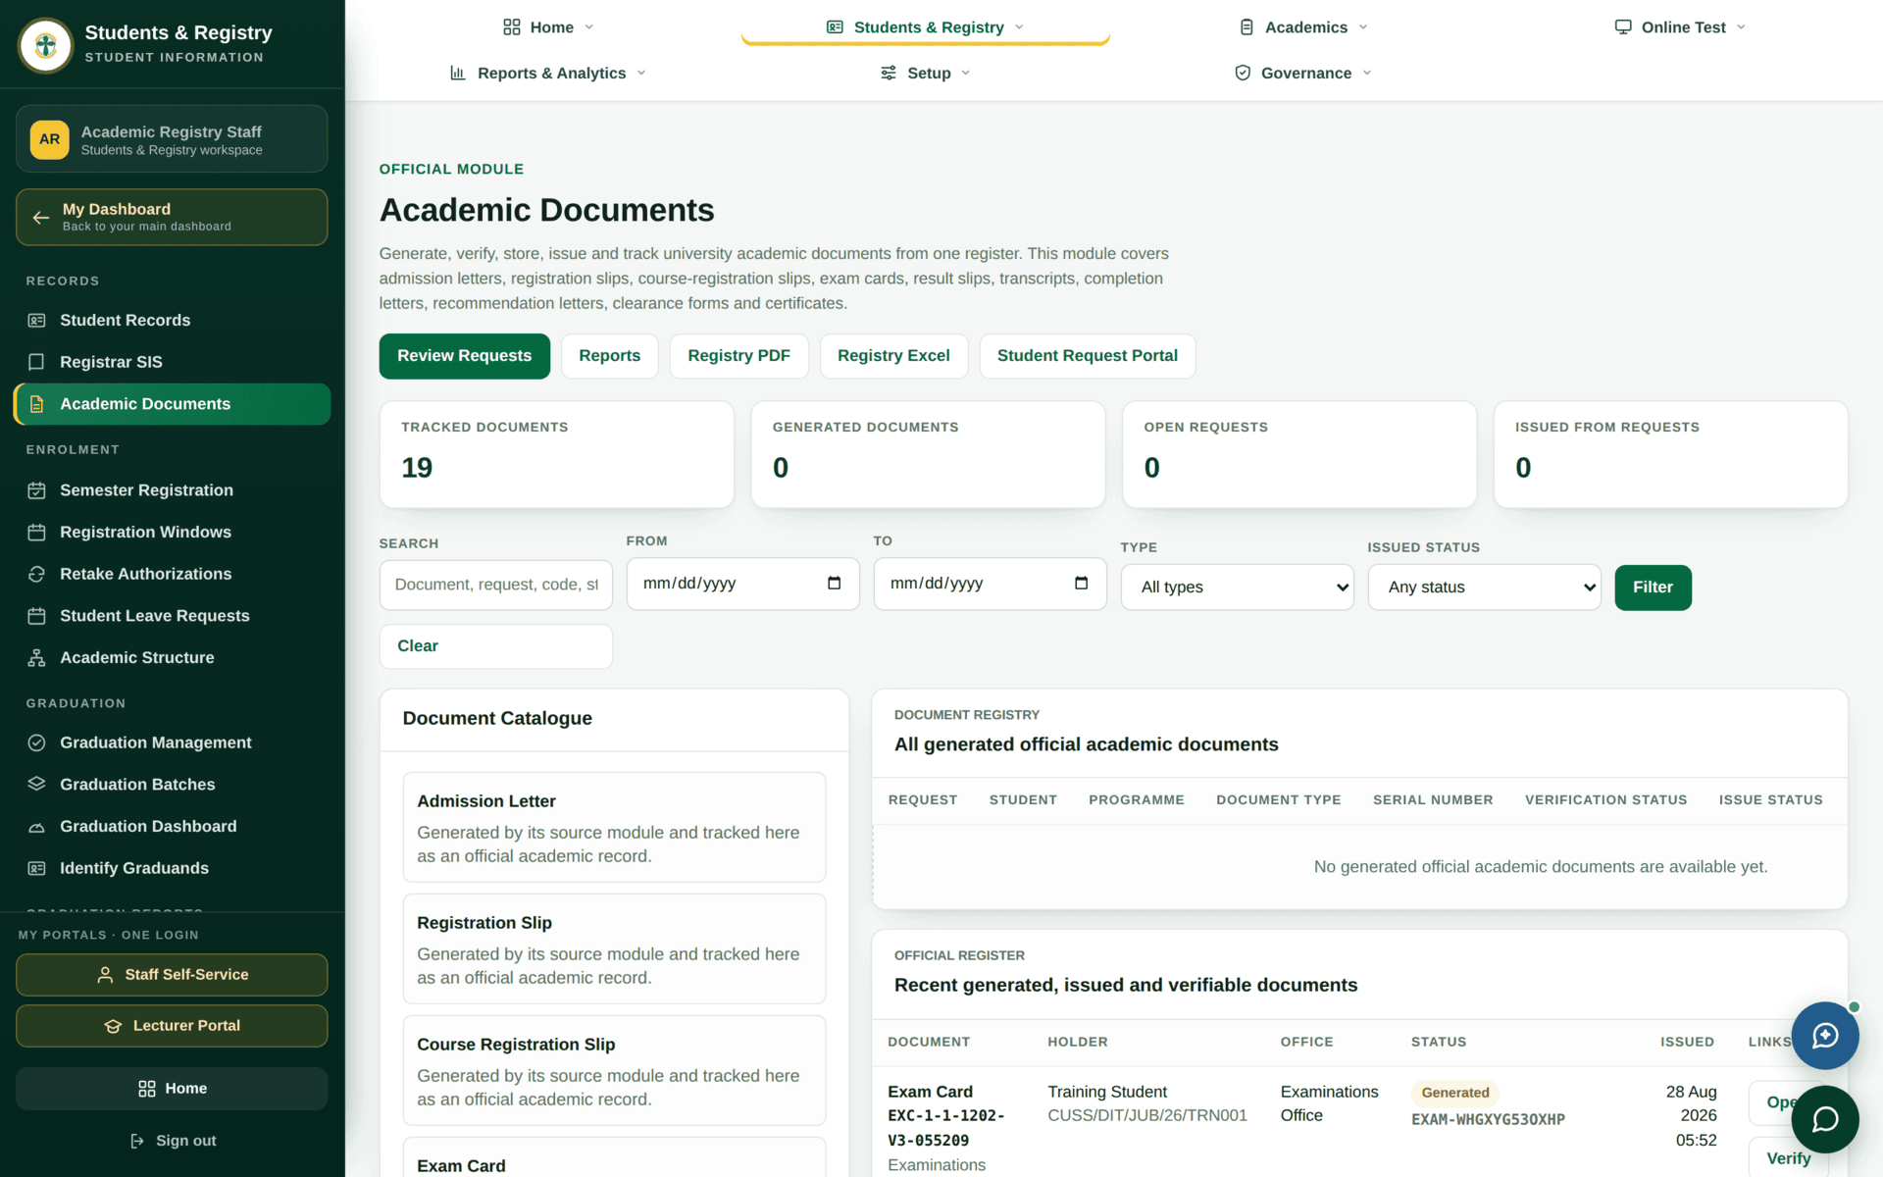Select the Registration Slip catalogue card
This screenshot has height=1177, width=1883.
click(x=614, y=949)
